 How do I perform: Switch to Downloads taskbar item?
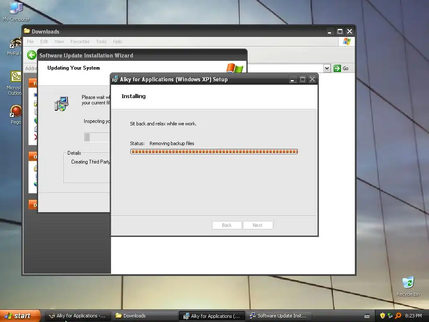point(145,316)
